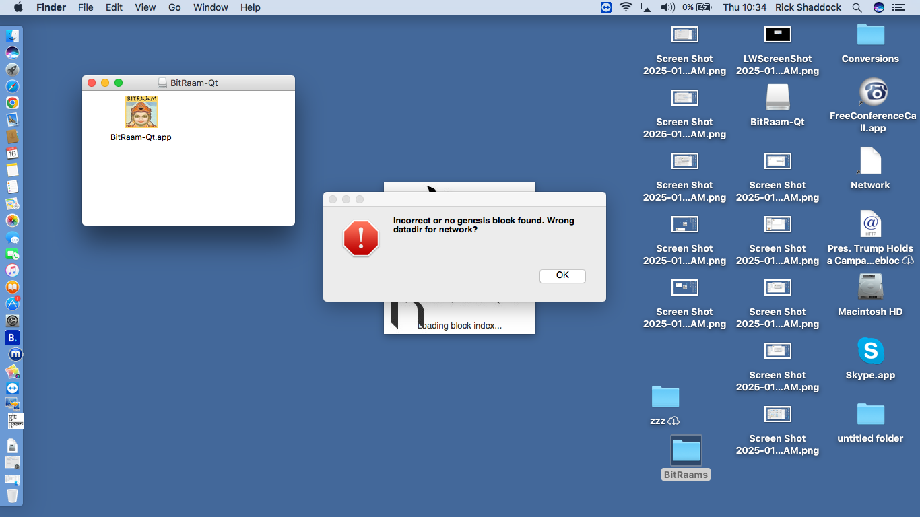Open Reminders list icon in Dock
Viewport: 920px width, 517px height.
point(12,186)
